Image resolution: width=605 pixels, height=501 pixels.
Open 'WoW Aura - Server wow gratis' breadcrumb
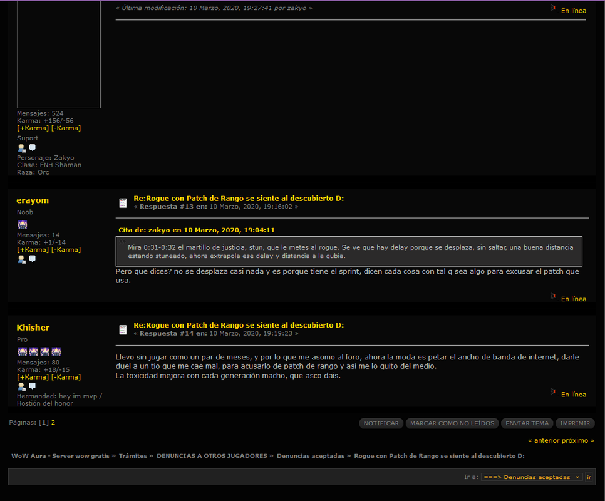pyautogui.click(x=61, y=456)
